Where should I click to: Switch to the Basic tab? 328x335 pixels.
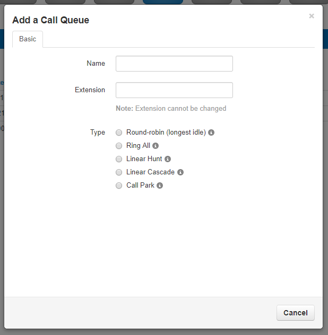(28, 39)
